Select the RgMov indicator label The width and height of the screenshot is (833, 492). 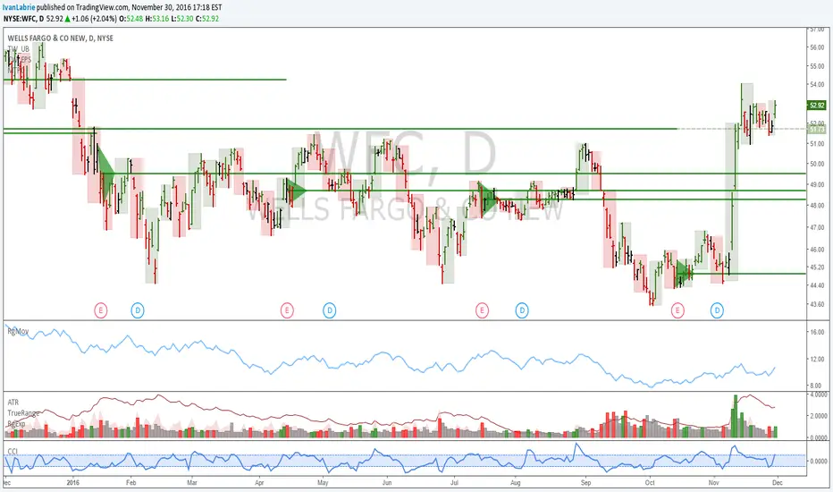click(18, 331)
